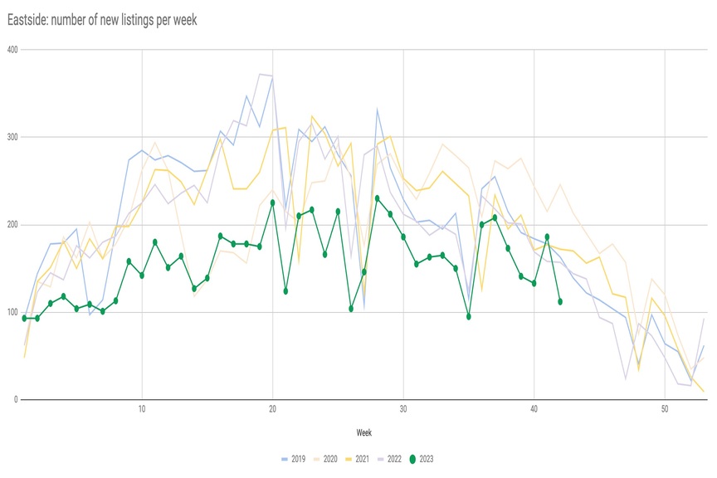Click the x-axis label 50
Screen dimensions: 717x478
(x=665, y=410)
